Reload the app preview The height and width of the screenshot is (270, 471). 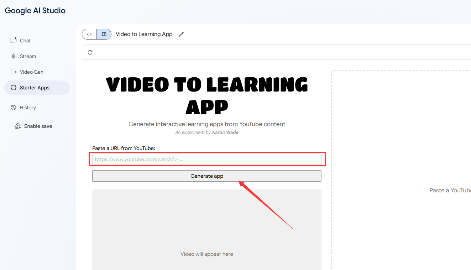[90, 52]
